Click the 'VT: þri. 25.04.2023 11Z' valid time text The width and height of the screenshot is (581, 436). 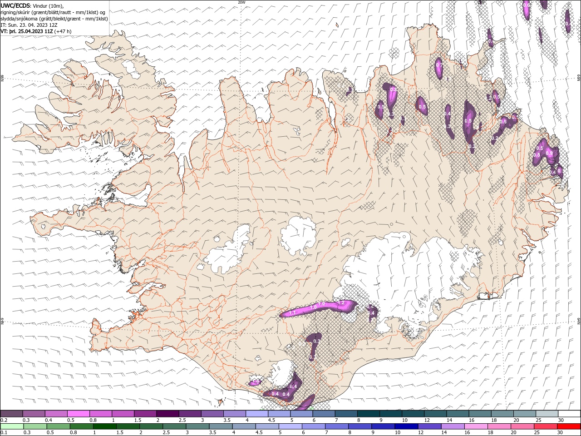pyautogui.click(x=27, y=31)
